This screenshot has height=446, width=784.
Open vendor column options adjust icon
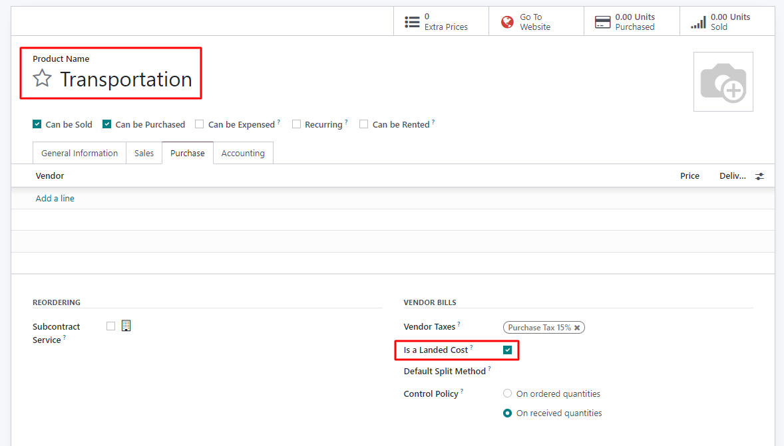point(759,176)
